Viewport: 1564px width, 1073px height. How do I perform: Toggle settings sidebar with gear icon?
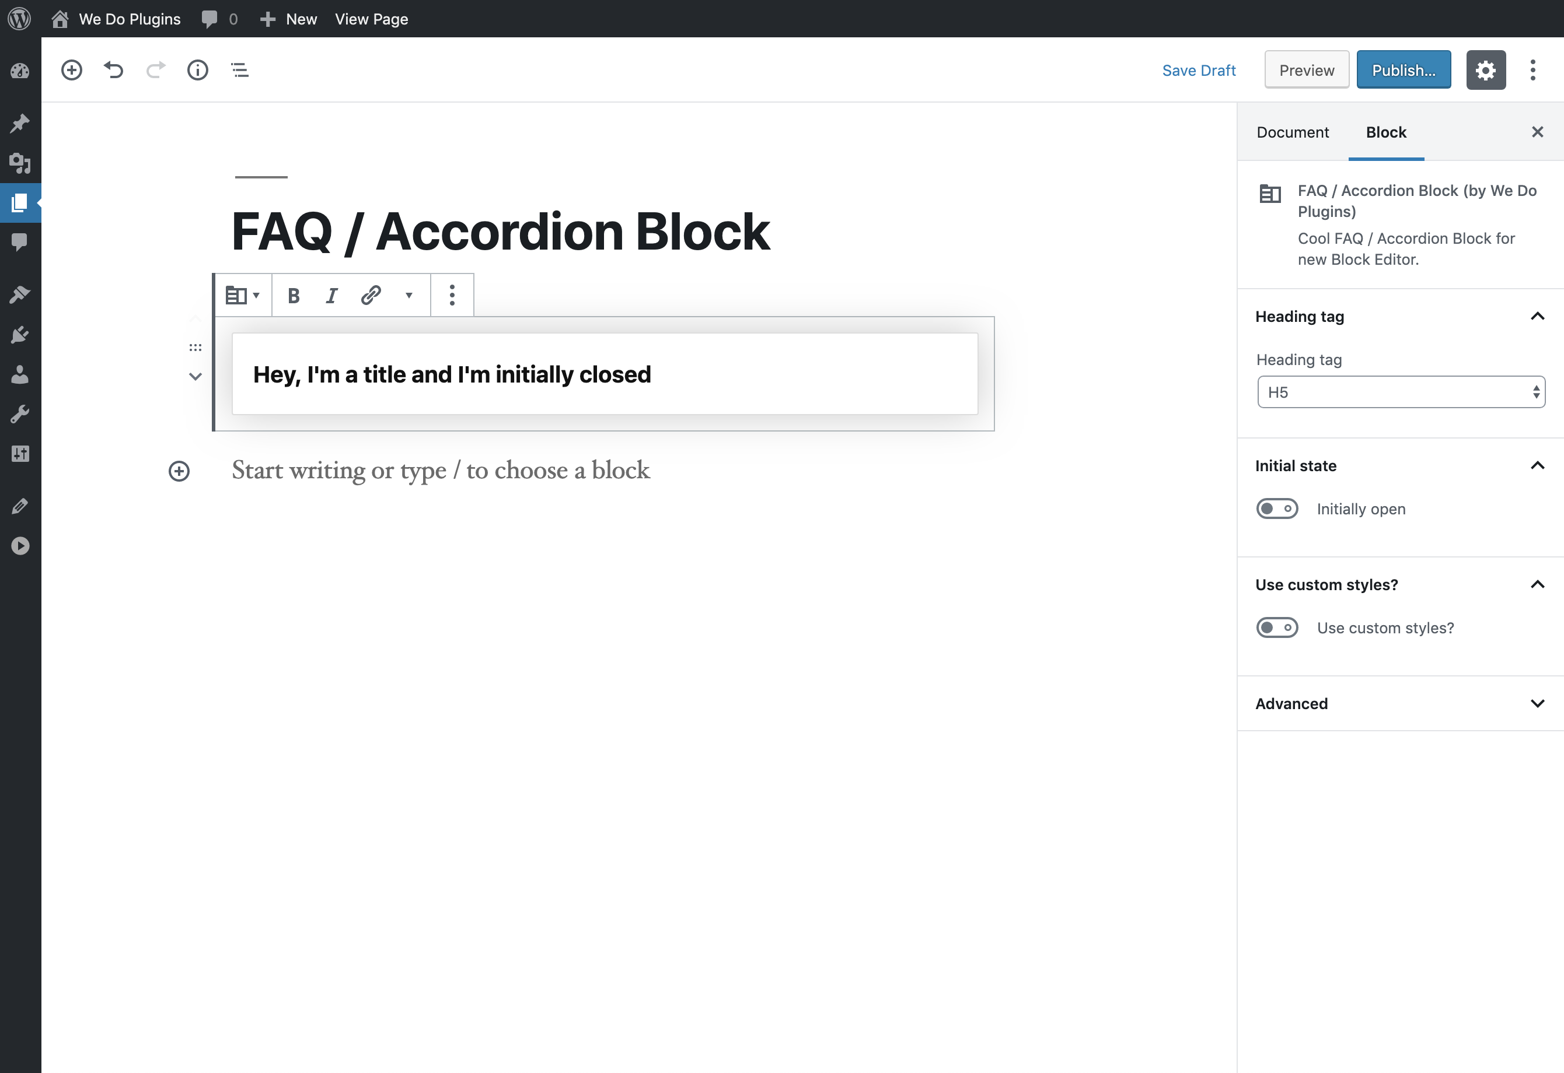(x=1485, y=70)
